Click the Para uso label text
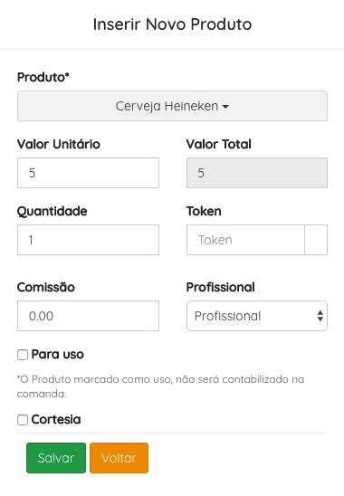This screenshot has width=344, height=496. (x=58, y=355)
